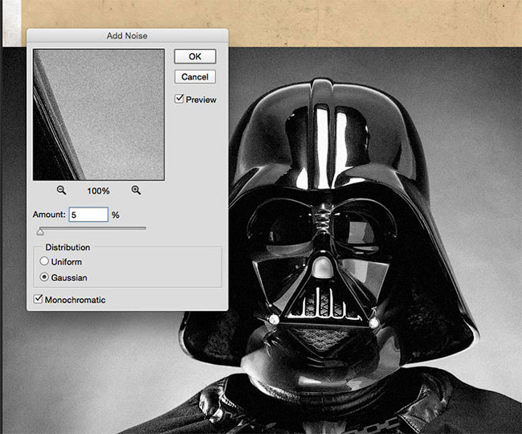Toggle the Monochromatic checkbox
The image size is (522, 434).
39,299
